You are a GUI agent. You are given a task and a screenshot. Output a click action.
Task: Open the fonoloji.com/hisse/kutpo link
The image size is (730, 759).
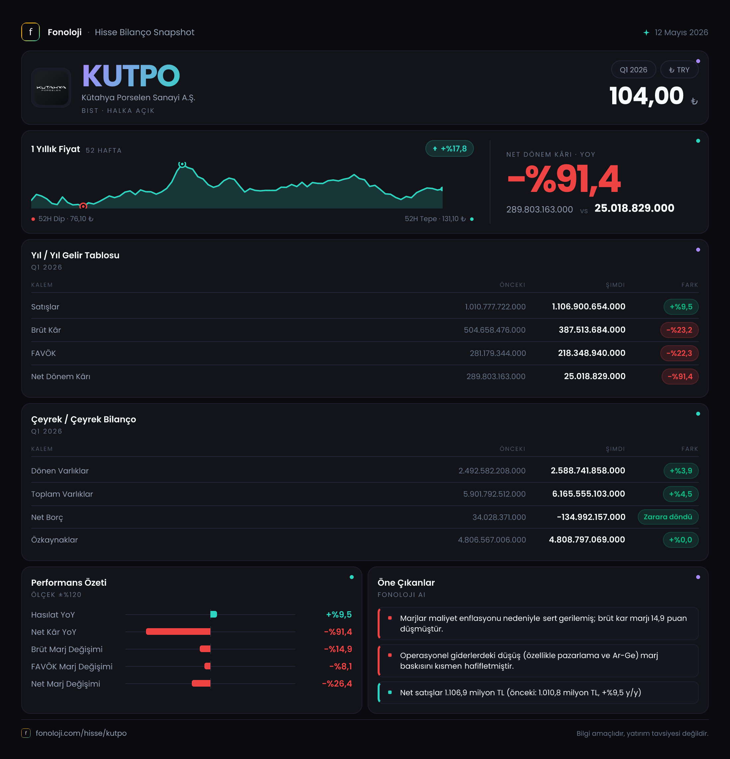[81, 733]
